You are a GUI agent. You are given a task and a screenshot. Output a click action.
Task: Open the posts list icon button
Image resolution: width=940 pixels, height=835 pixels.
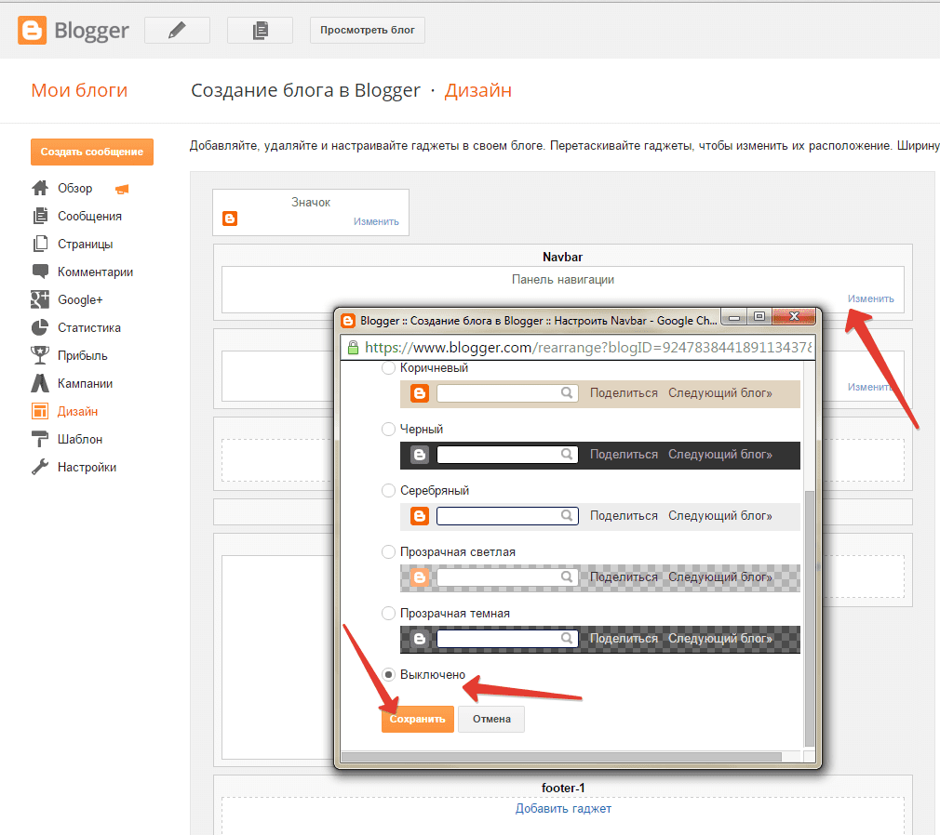click(x=260, y=30)
